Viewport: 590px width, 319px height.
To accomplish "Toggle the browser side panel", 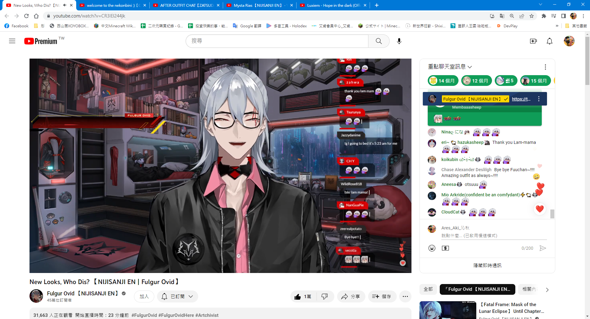I will 563,16.
